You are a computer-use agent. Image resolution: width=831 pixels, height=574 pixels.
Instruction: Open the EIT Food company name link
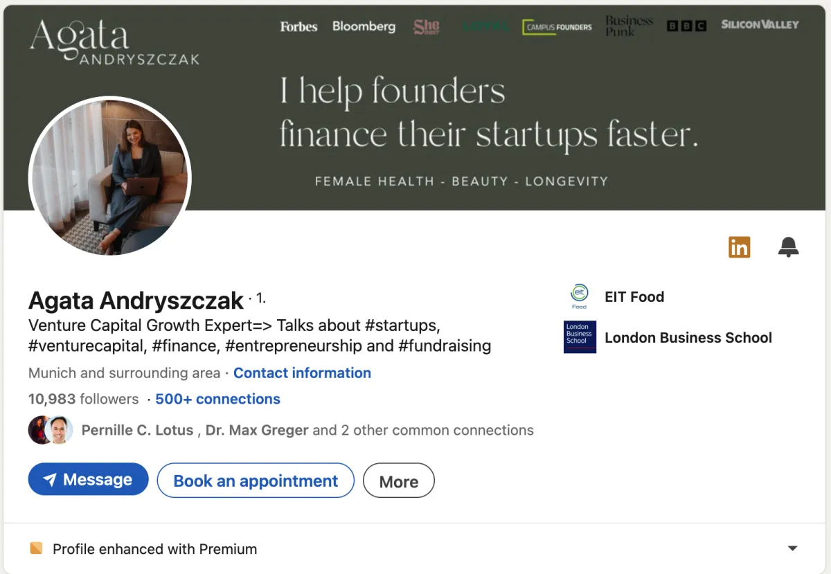(x=634, y=296)
